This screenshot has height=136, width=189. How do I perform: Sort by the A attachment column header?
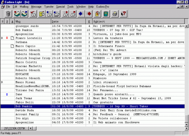point(12,22)
